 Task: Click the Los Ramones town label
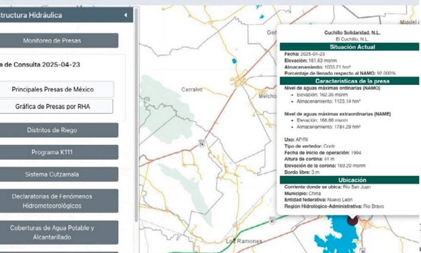click(244, 241)
